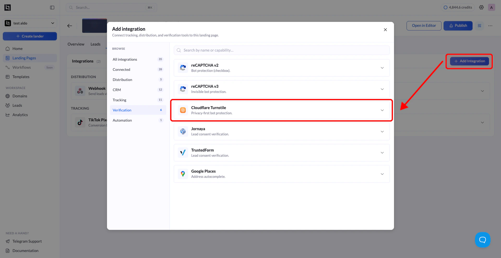Select the Verification category
Screen dimensions: 501x258
point(138,110)
